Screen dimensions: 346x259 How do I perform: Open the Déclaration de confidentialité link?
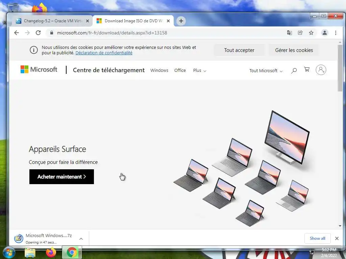tap(104, 53)
